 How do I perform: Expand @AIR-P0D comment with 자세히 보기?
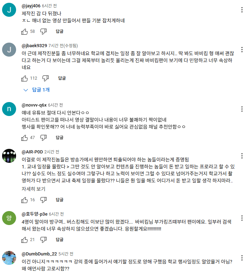coord(34,189)
